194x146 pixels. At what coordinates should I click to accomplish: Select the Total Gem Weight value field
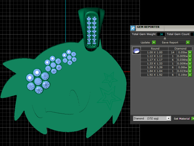coord(161,34)
